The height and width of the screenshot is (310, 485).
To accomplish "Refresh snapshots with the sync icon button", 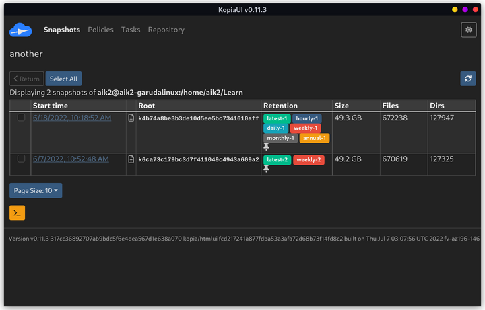I will coord(468,79).
